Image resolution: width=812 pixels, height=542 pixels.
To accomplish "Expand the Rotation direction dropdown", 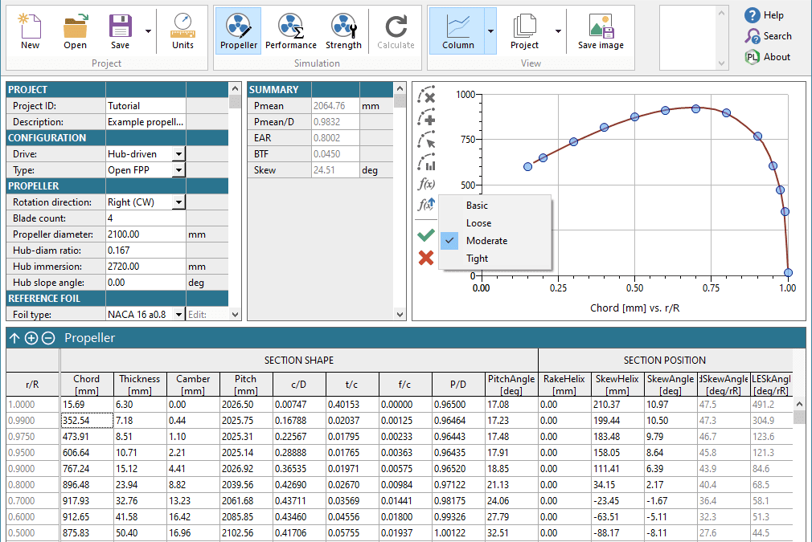I will click(x=178, y=202).
